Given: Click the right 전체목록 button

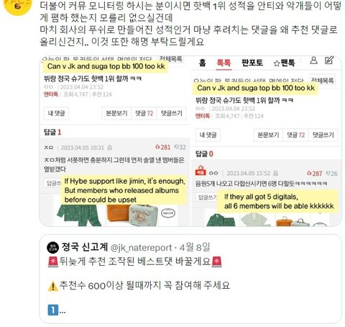Looking at the screenshot, I should pyautogui.click(x=323, y=80).
